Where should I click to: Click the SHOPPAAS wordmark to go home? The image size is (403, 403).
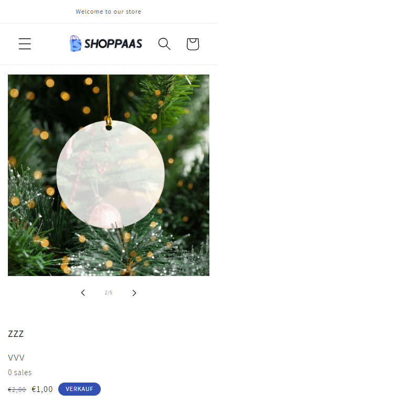(113, 44)
